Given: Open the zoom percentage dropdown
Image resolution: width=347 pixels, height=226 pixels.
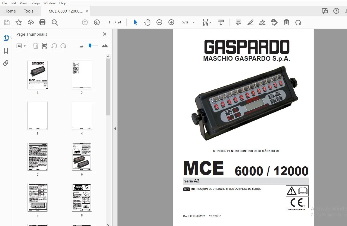Looking at the screenshot, I should pos(194,22).
